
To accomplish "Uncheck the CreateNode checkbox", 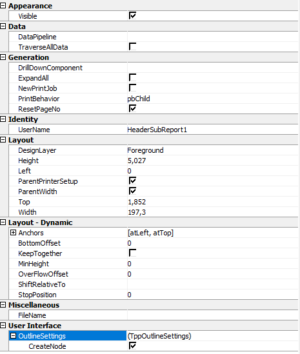I will tap(132, 346).
